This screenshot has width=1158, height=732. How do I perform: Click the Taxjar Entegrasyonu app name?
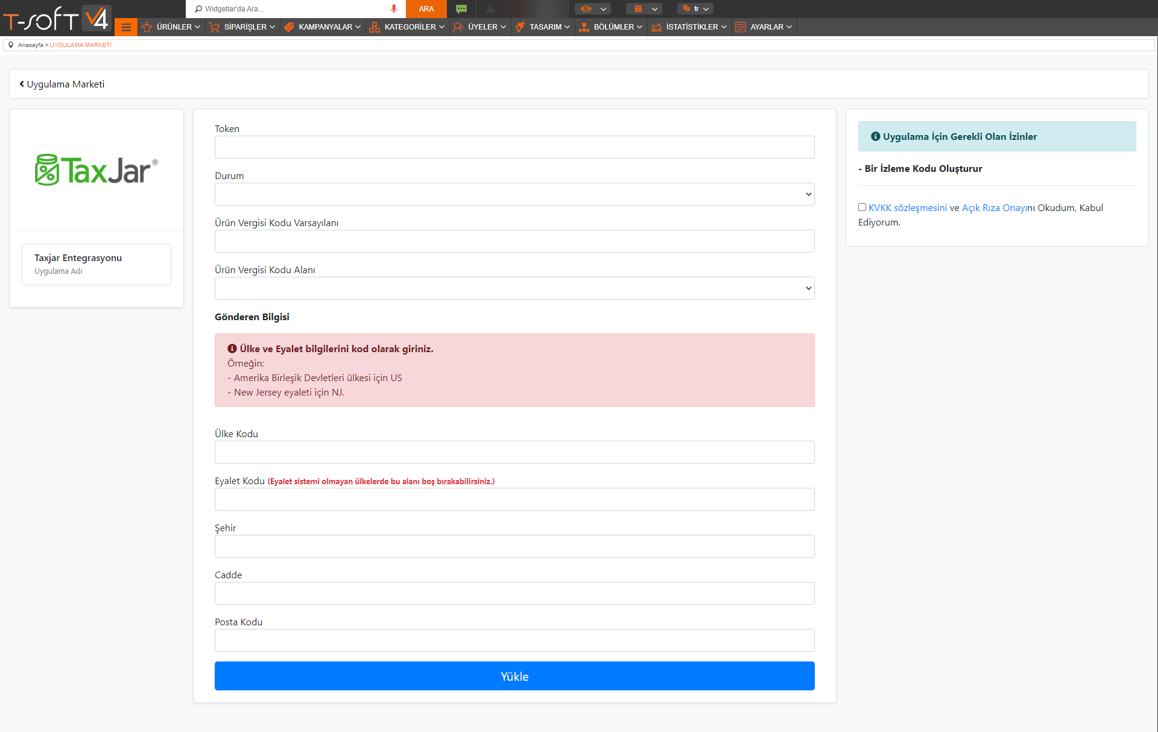78,257
